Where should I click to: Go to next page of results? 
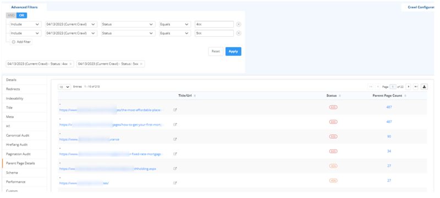click(x=408, y=87)
